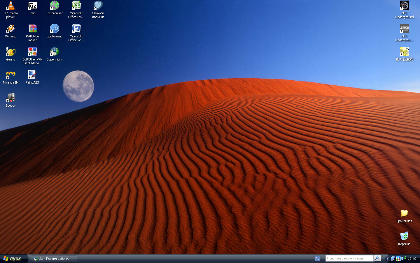Focus the Поиск на рабочем столе search field

click(x=349, y=258)
